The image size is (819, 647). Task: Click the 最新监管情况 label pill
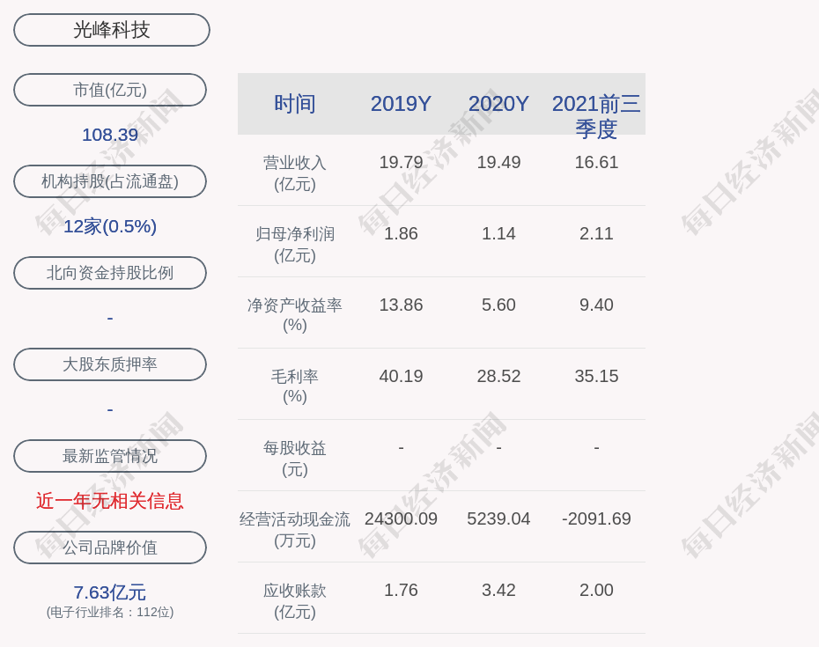click(x=110, y=456)
